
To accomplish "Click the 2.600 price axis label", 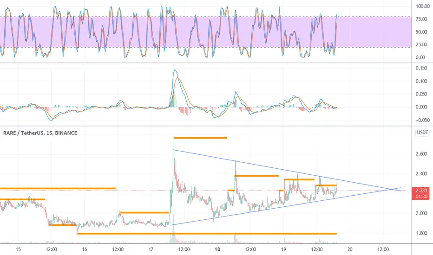I will point(421,154).
